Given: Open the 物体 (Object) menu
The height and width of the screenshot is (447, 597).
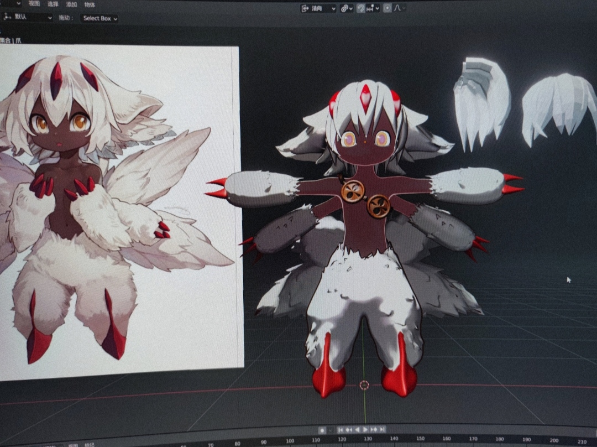Looking at the screenshot, I should [90, 5].
